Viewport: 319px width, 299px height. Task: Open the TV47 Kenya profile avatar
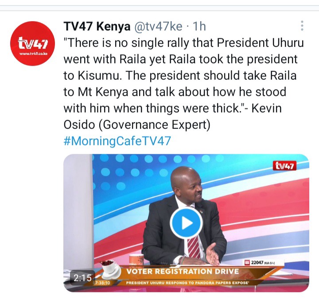pyautogui.click(x=32, y=43)
